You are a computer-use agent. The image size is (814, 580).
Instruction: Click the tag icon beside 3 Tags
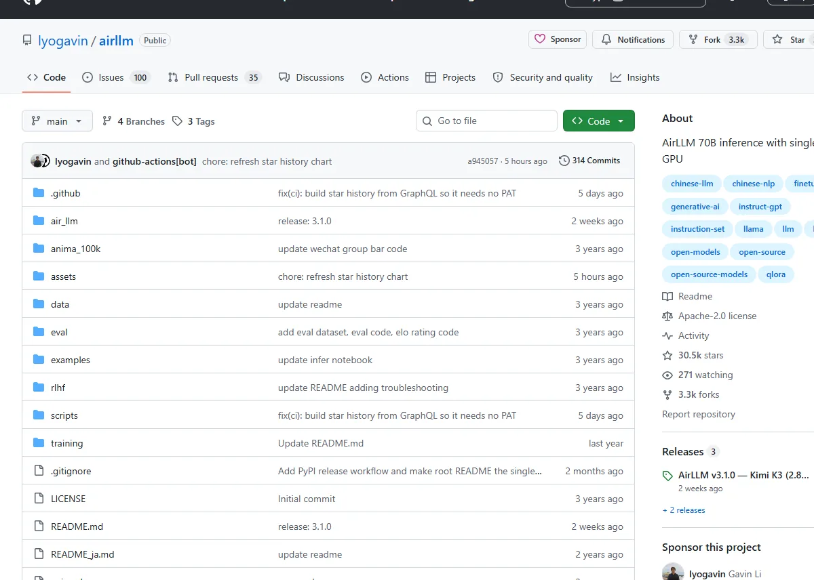[x=177, y=121]
